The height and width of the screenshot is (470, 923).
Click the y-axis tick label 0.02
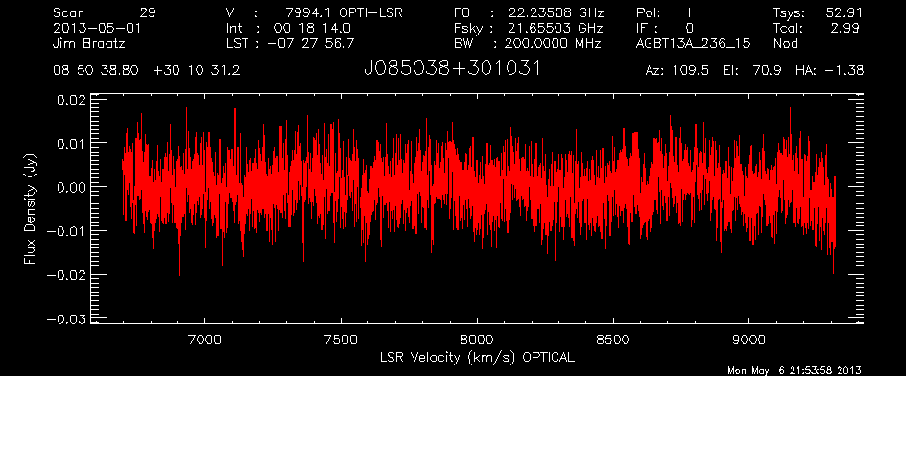tap(71, 100)
